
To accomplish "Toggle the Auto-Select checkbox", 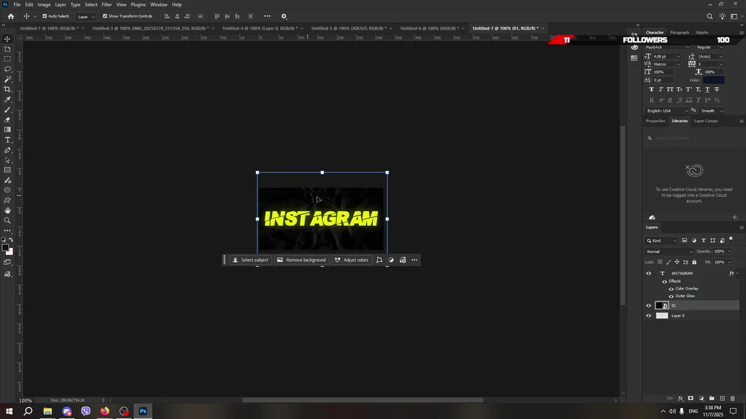I will point(45,16).
